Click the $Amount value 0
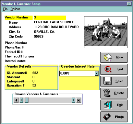Viewport: 133px width, 124px height. [x=33, y=77]
